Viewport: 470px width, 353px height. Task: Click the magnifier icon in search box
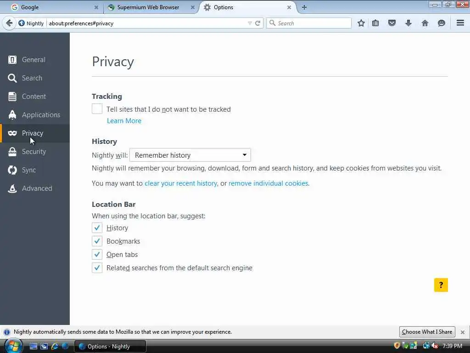click(272, 23)
